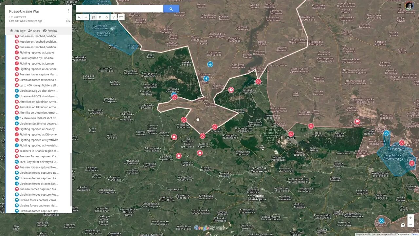This screenshot has width=419, height=236.
Task: Open the help question-mark button
Action: tap(403, 225)
